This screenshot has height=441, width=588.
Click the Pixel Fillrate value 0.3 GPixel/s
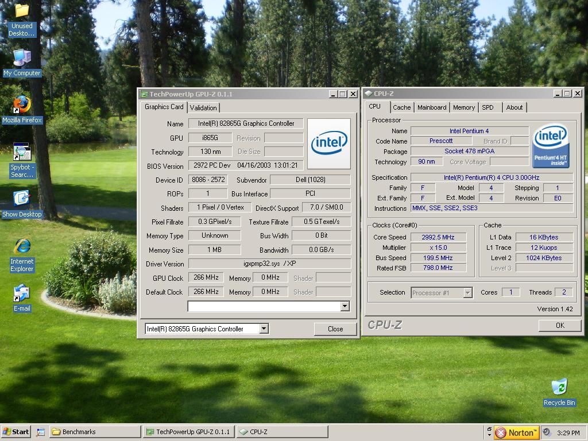click(215, 222)
